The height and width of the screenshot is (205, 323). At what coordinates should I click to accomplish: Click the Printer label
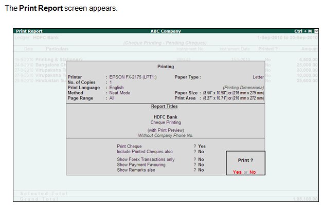75,77
